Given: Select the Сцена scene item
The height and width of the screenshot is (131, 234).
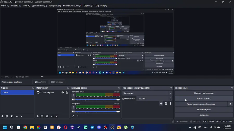Looking at the screenshot, I should (x=17, y=92).
